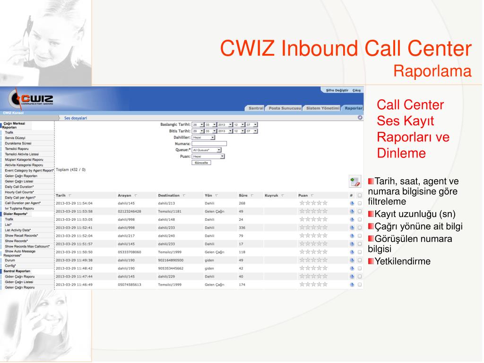The width and height of the screenshot is (484, 363).
Task: Click Şifre Değiştir link
Action: coord(337,90)
